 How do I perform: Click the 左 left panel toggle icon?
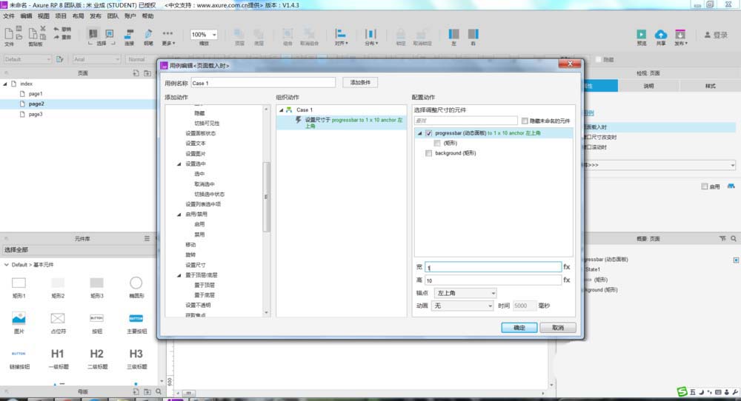point(453,34)
